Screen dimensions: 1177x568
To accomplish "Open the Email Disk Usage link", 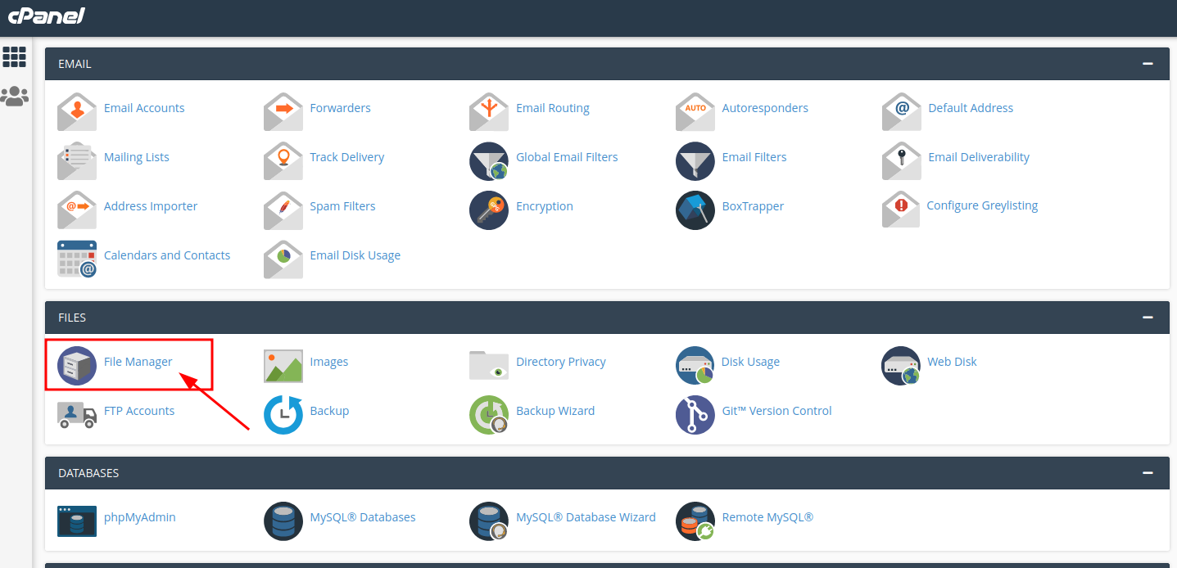I will coord(355,255).
